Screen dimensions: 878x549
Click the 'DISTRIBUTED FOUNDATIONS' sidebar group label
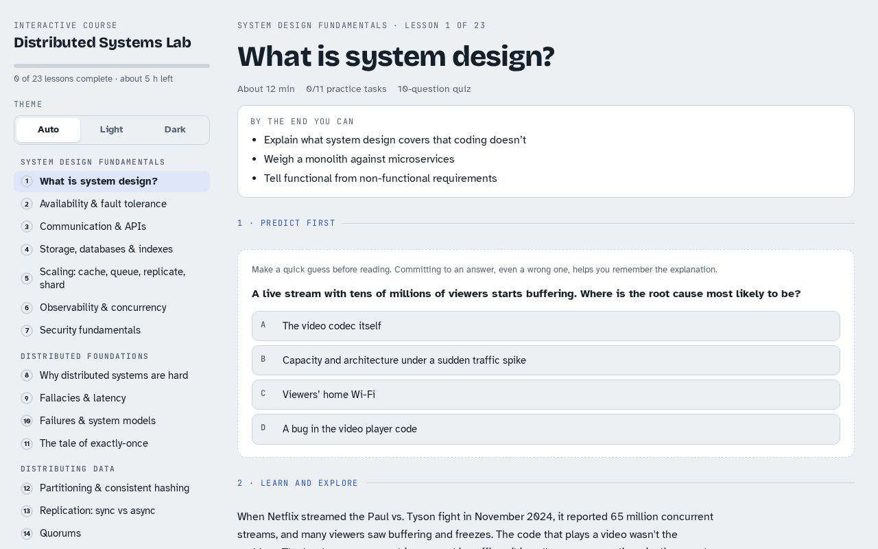click(84, 356)
